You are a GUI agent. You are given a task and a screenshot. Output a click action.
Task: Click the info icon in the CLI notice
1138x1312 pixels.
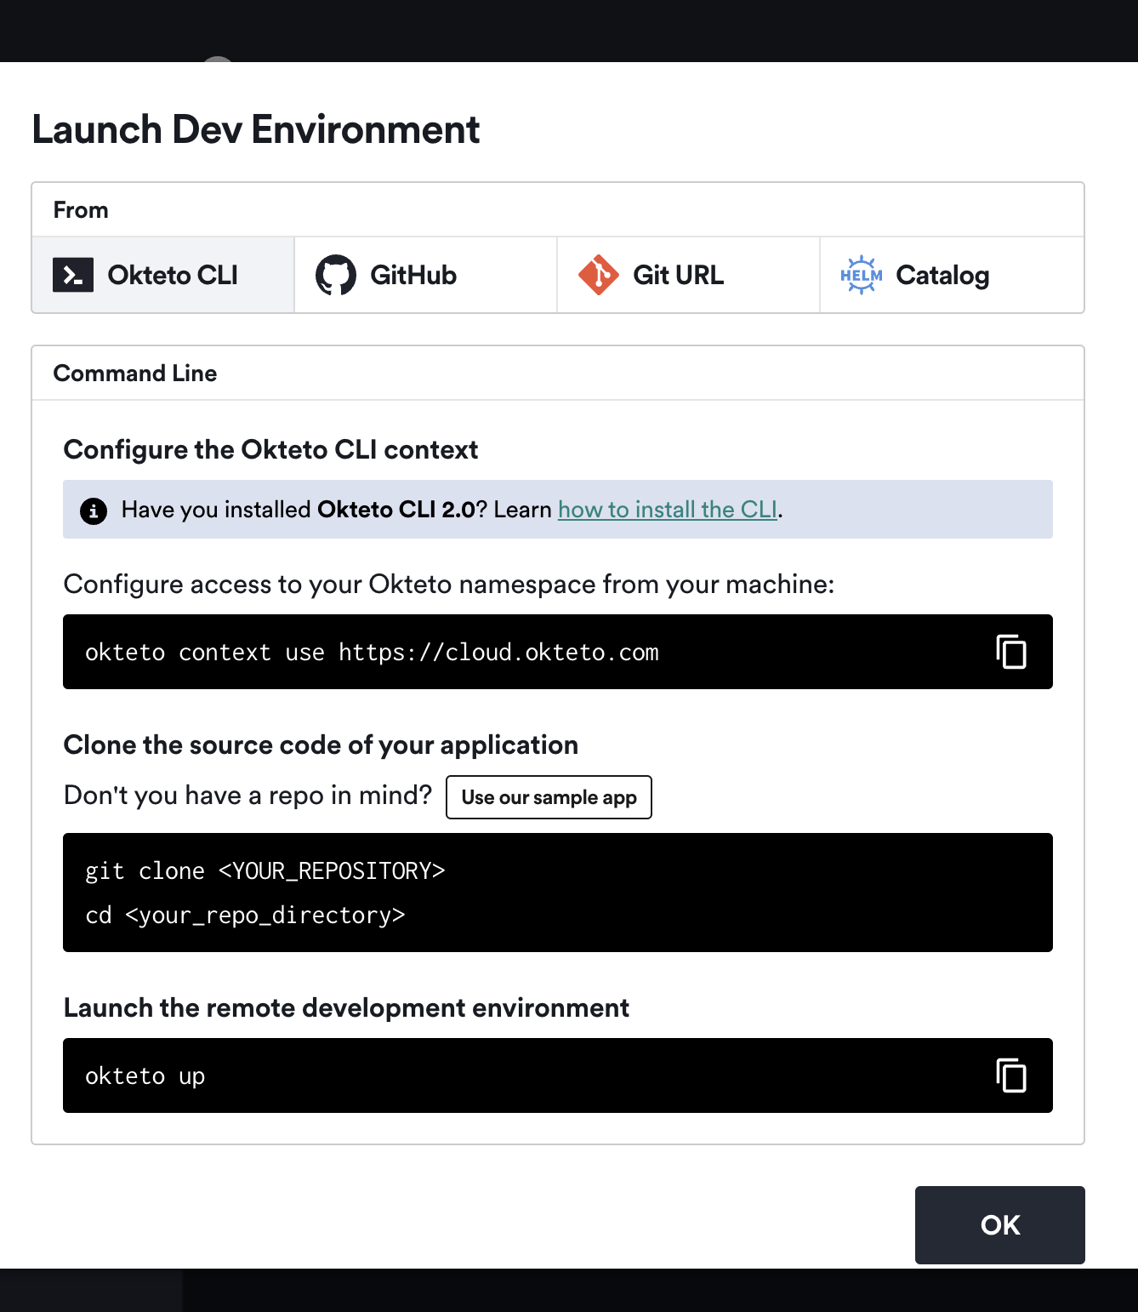point(94,511)
